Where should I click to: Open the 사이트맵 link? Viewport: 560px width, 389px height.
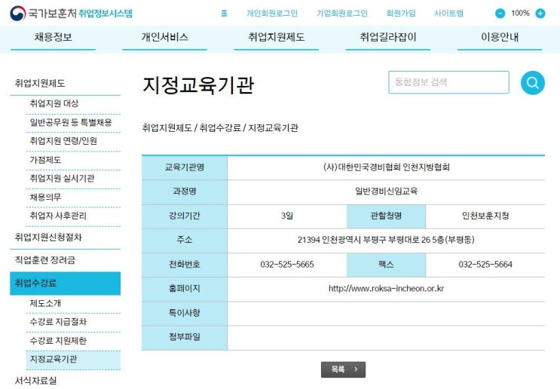[x=448, y=14]
